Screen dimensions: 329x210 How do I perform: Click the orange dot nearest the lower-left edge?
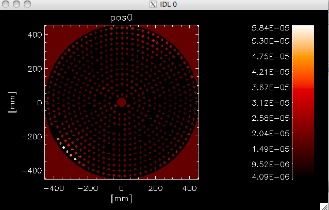[58, 139]
